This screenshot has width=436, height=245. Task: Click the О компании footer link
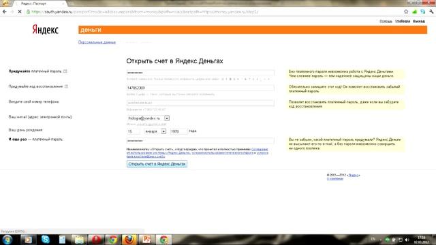(334, 178)
